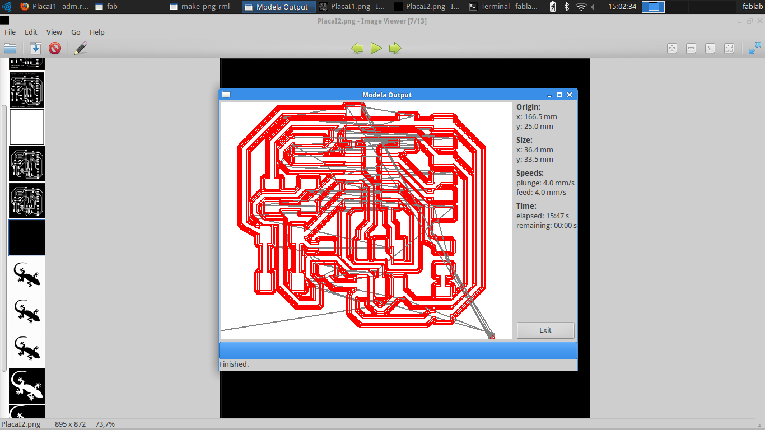Select the blank white thumbnail in sidebar

(x=27, y=127)
